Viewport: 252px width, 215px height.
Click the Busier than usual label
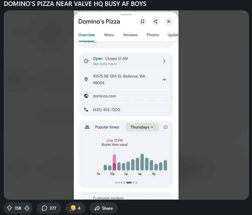[x=114, y=145]
